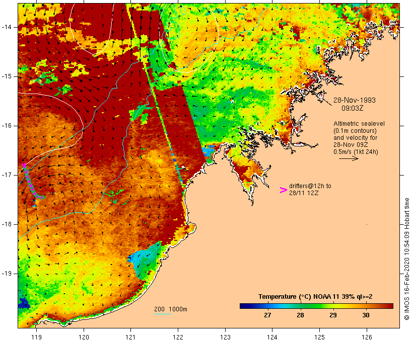
Task: Click the velocity reference arrow under 0.5m/s
Action: point(349,158)
